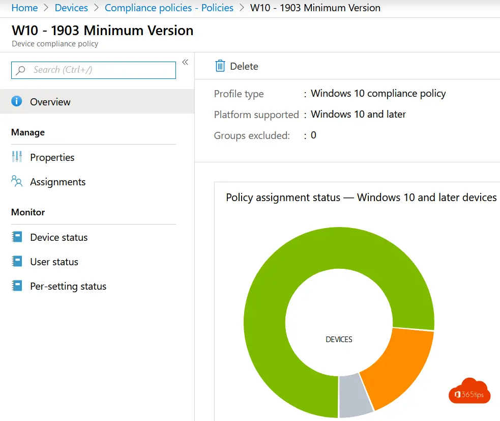Click the DEVICES label in chart center
The height and width of the screenshot is (421, 500).
(x=339, y=339)
